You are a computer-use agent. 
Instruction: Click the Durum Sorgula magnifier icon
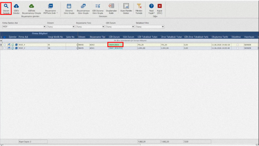pyautogui.click(x=6, y=6)
